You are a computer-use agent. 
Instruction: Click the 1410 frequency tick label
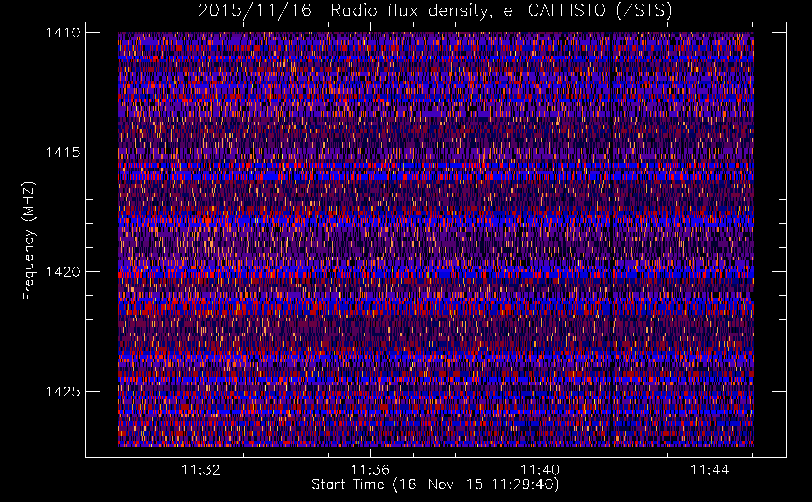coord(63,33)
